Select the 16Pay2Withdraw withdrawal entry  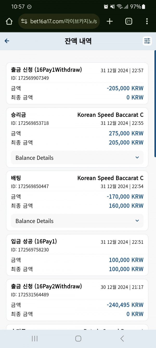point(77,300)
